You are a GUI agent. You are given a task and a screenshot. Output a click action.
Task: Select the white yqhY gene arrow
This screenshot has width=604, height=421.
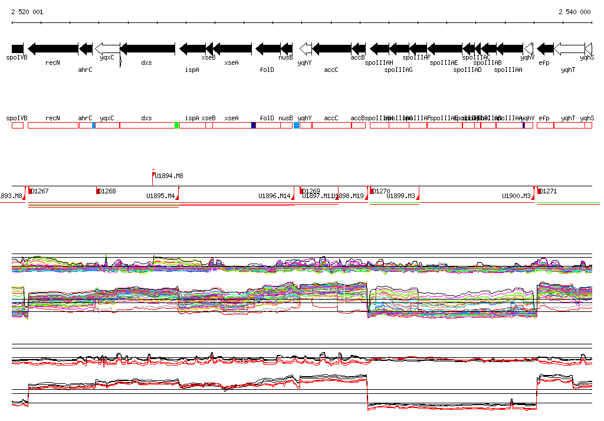pyautogui.click(x=306, y=48)
